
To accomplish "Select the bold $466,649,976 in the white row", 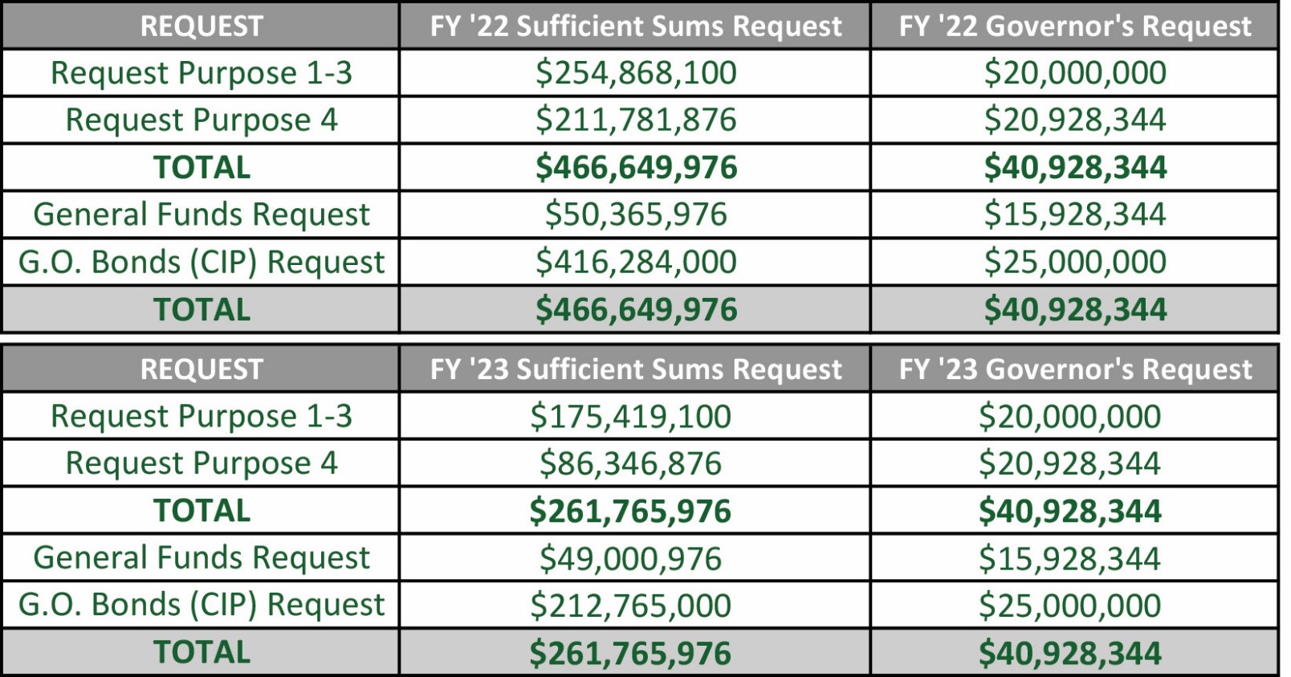I will point(636,167).
